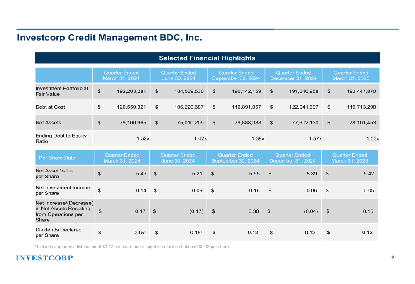The width and height of the screenshot is (415, 284).
Task: Select net investment income value 0.14
Action: pos(141,190)
